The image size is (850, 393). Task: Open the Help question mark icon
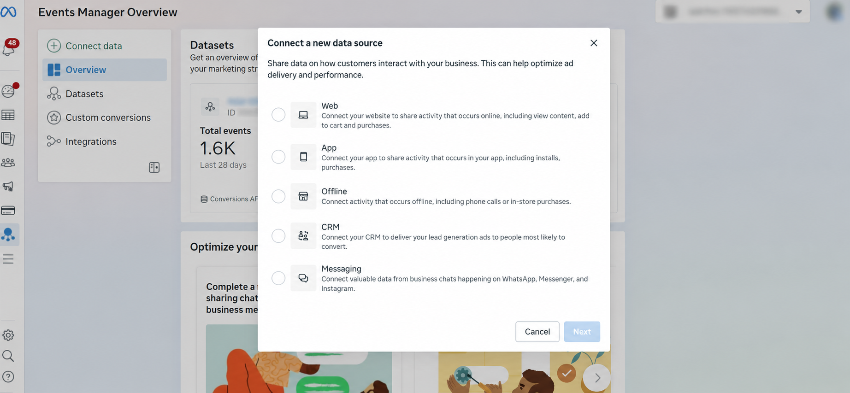point(8,377)
